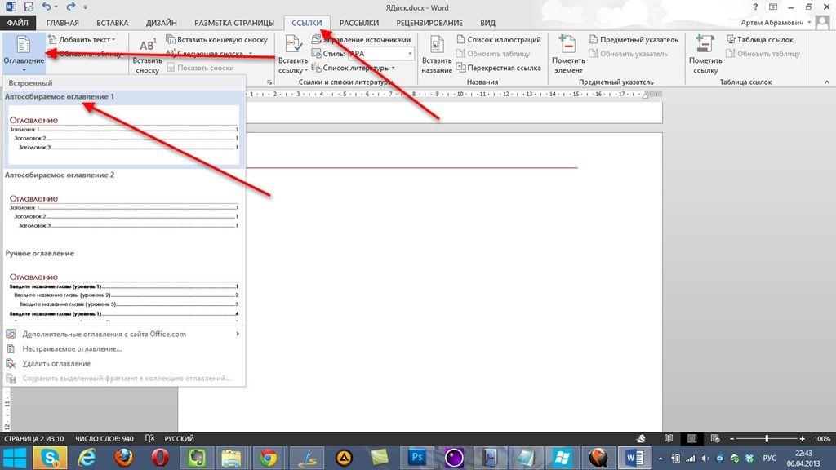The image size is (836, 470).
Task: Choose Настраиваемое оглавление from the menu
Action: coord(72,349)
